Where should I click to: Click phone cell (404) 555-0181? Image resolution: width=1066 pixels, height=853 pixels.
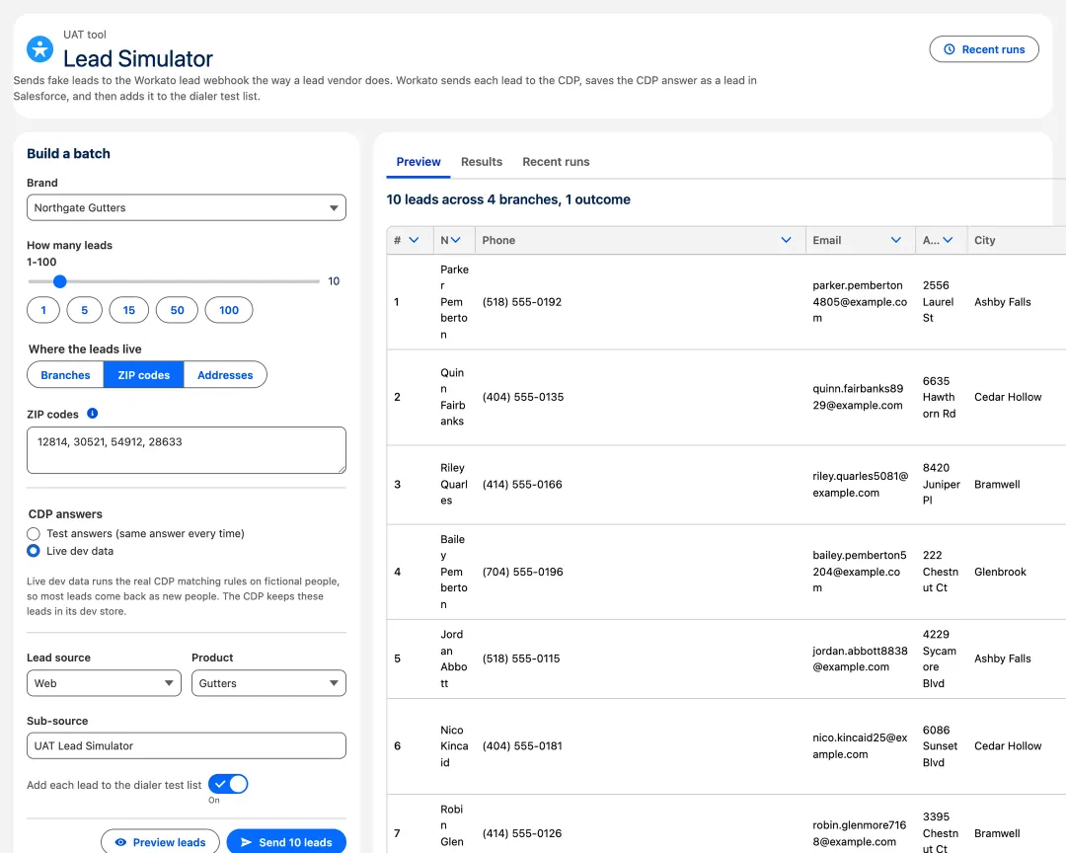click(x=522, y=745)
